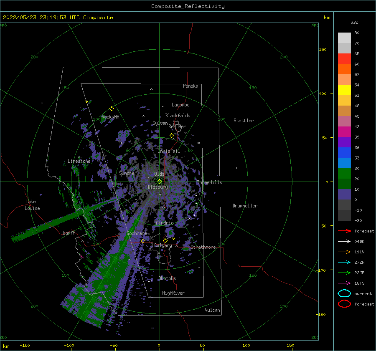Click the yellow diamond marker above Calgary
The height and width of the screenshot is (351, 376).
coord(165,240)
